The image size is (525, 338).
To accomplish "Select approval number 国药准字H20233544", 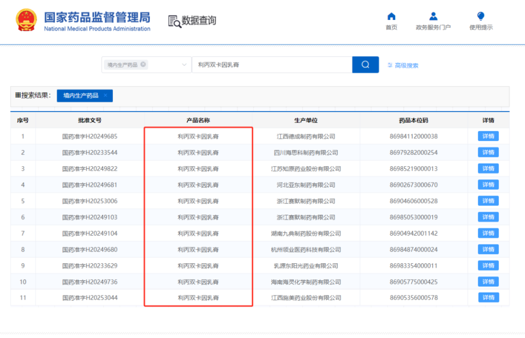I will [90, 152].
